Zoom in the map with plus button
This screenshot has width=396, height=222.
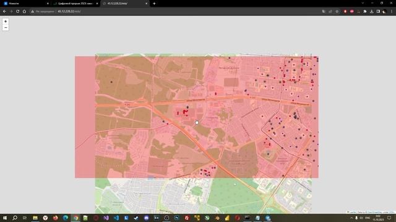6,22
